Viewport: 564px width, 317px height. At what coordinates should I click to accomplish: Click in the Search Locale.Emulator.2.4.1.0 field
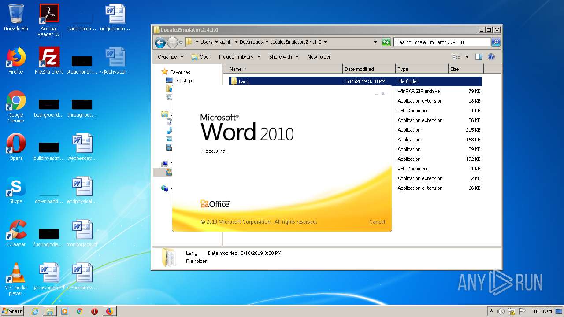(442, 42)
